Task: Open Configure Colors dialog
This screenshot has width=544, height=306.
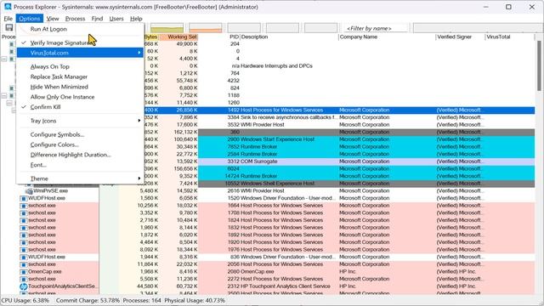Action: pyautogui.click(x=80, y=144)
